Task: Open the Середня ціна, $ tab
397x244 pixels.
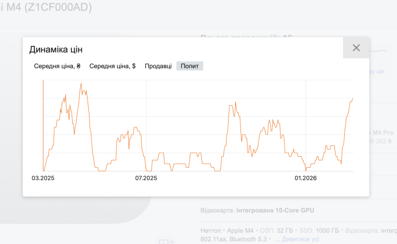Action: coord(112,66)
